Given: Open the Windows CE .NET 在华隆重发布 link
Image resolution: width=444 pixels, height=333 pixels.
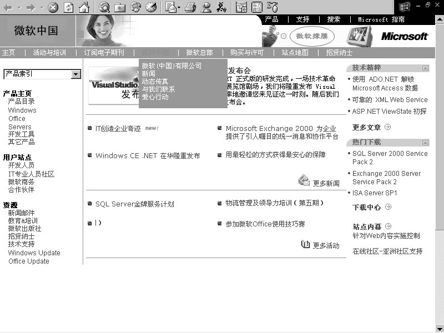Looking at the screenshot, I should point(148,156).
